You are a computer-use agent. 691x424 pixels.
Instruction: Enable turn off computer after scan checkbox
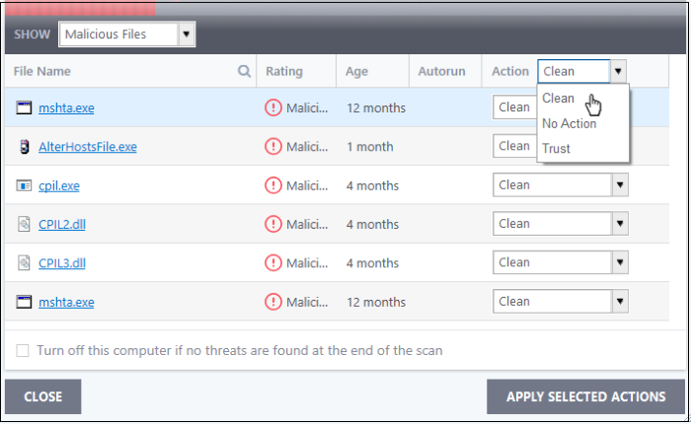pos(23,351)
